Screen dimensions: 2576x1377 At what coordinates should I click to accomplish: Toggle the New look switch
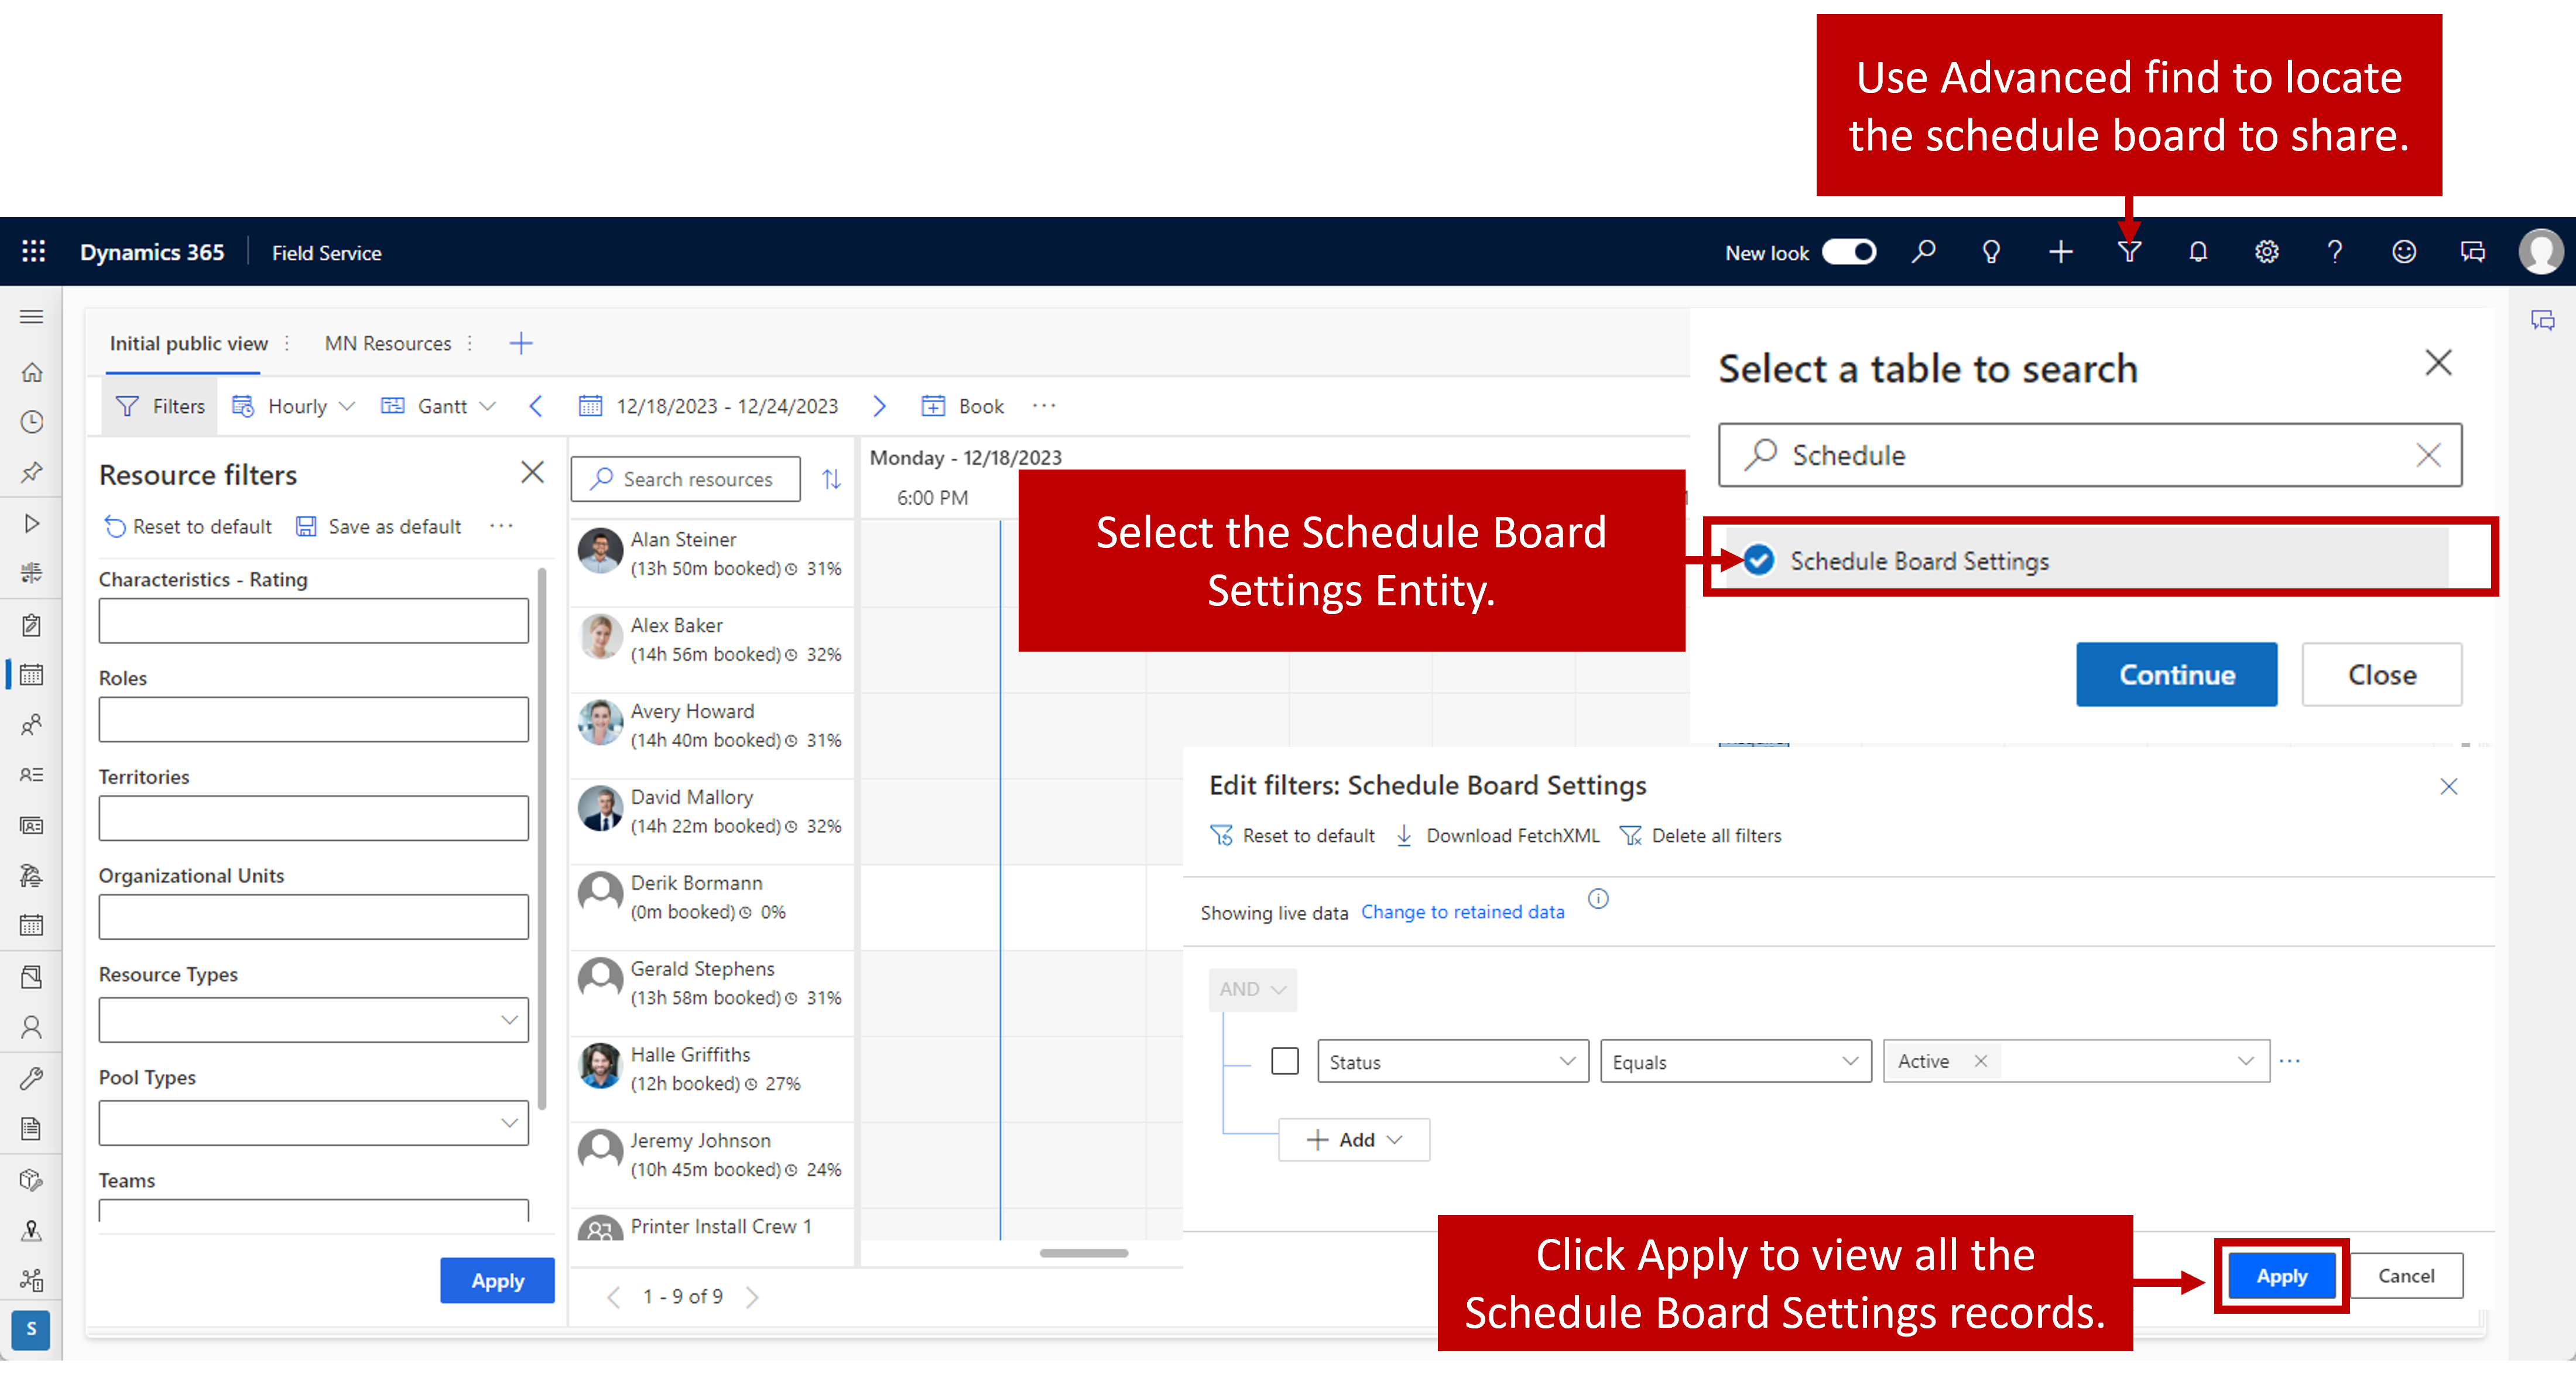coord(1848,252)
